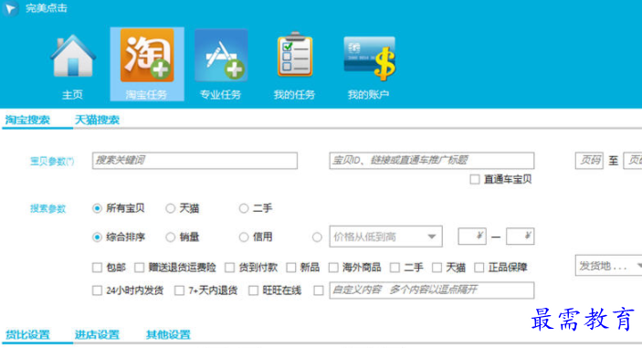The height and width of the screenshot is (348, 642).
Task: Check 正品保障 checkbox
Action: [479, 268]
